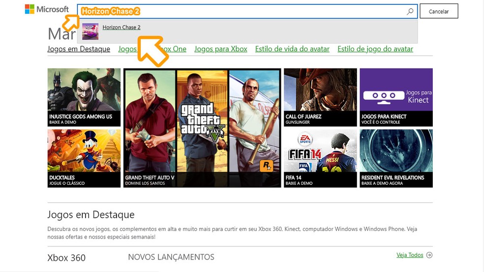Open the Jogos para Kinect tile
The width and height of the screenshot is (484, 272).
point(396,97)
